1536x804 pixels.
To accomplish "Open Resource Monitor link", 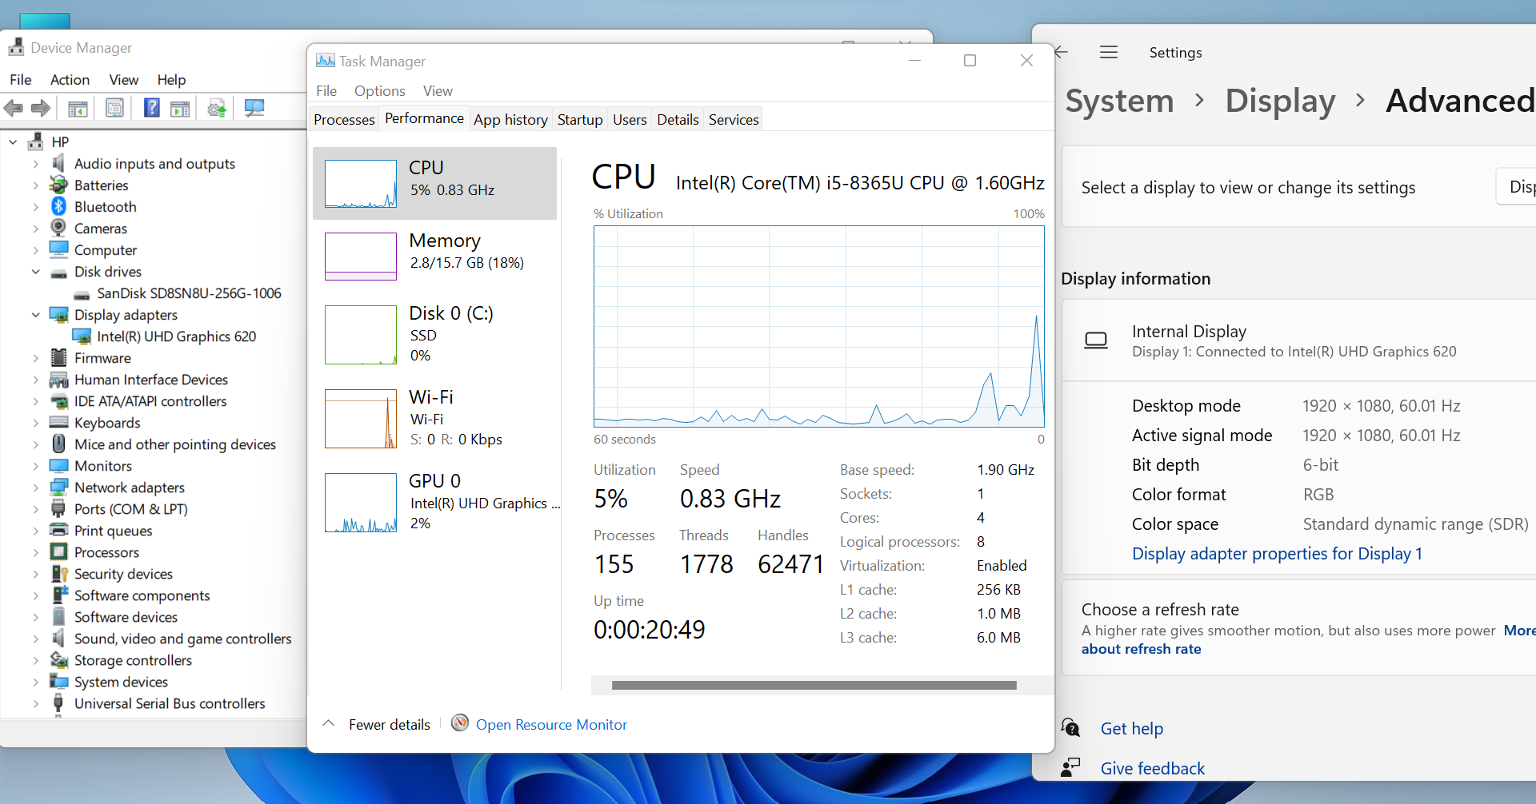I will tap(551, 724).
